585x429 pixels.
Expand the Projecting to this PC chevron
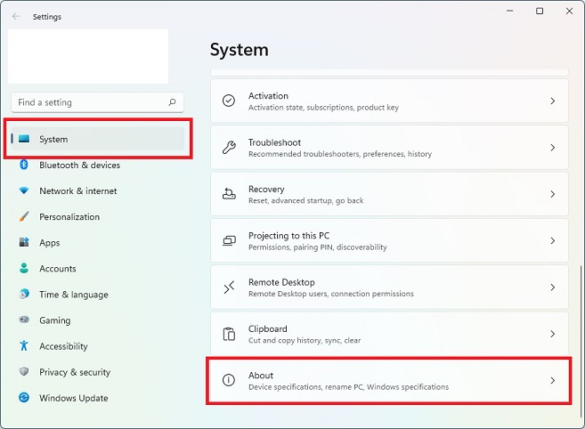pos(553,240)
